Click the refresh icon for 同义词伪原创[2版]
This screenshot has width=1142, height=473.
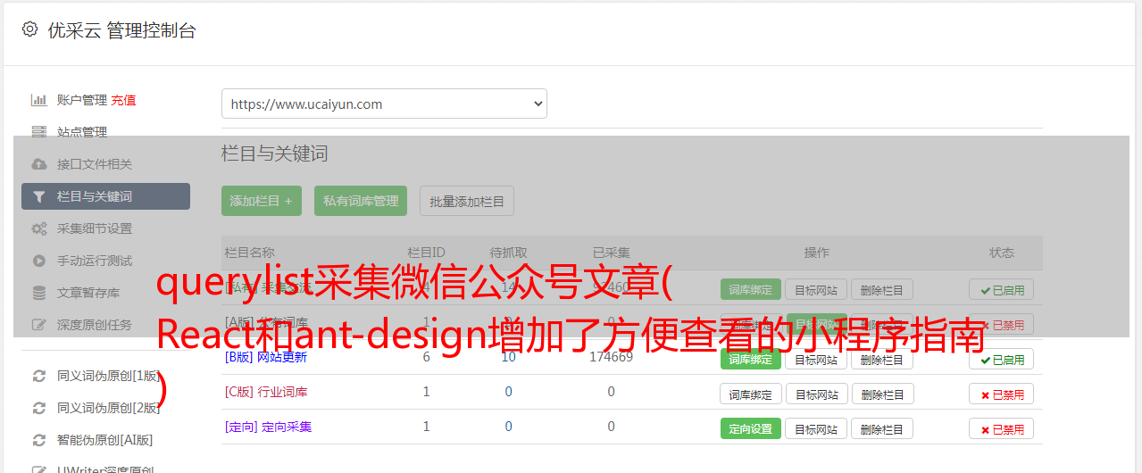coord(38,408)
